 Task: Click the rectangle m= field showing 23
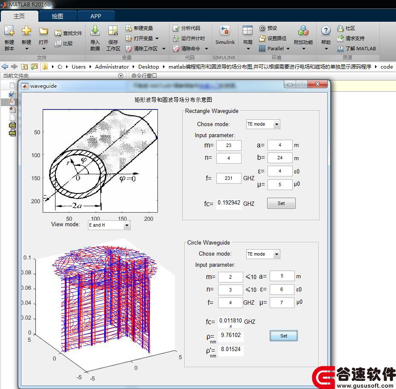tap(229, 145)
